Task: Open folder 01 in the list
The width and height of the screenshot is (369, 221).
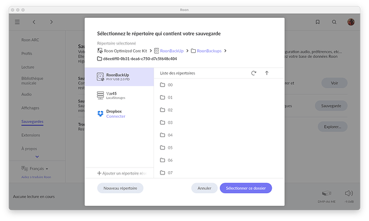Action: 219,97
